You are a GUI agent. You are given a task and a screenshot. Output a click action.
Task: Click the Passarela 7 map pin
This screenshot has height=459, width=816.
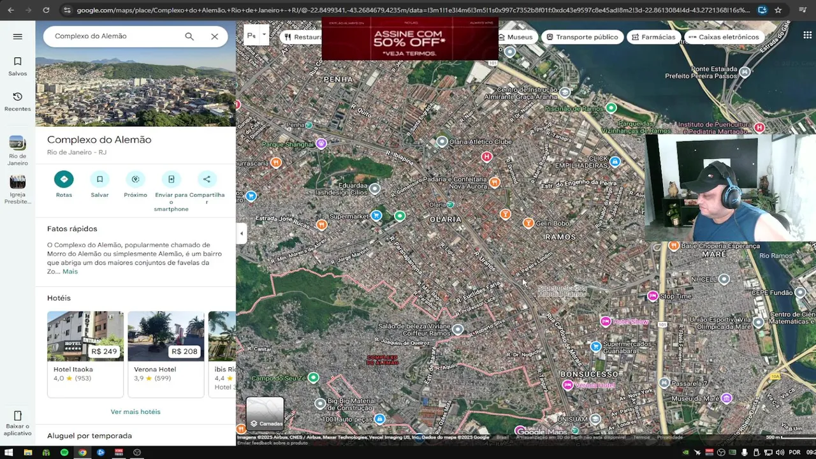click(x=664, y=383)
